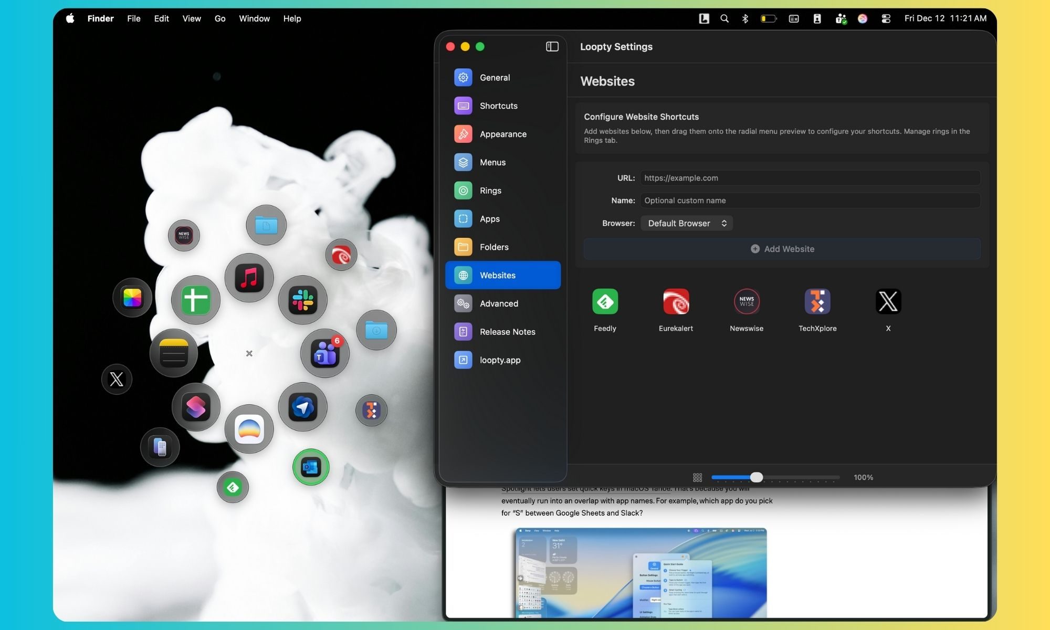Select the TechXplore website icon
Image resolution: width=1050 pixels, height=630 pixels.
(x=817, y=301)
